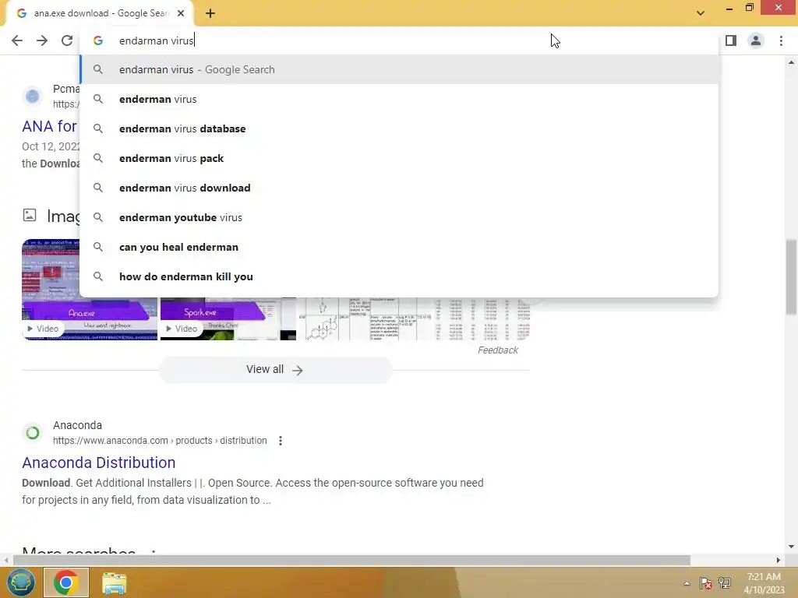Choose 'how do enderman kill you' suggestion
The width and height of the screenshot is (798, 598).
(399, 276)
